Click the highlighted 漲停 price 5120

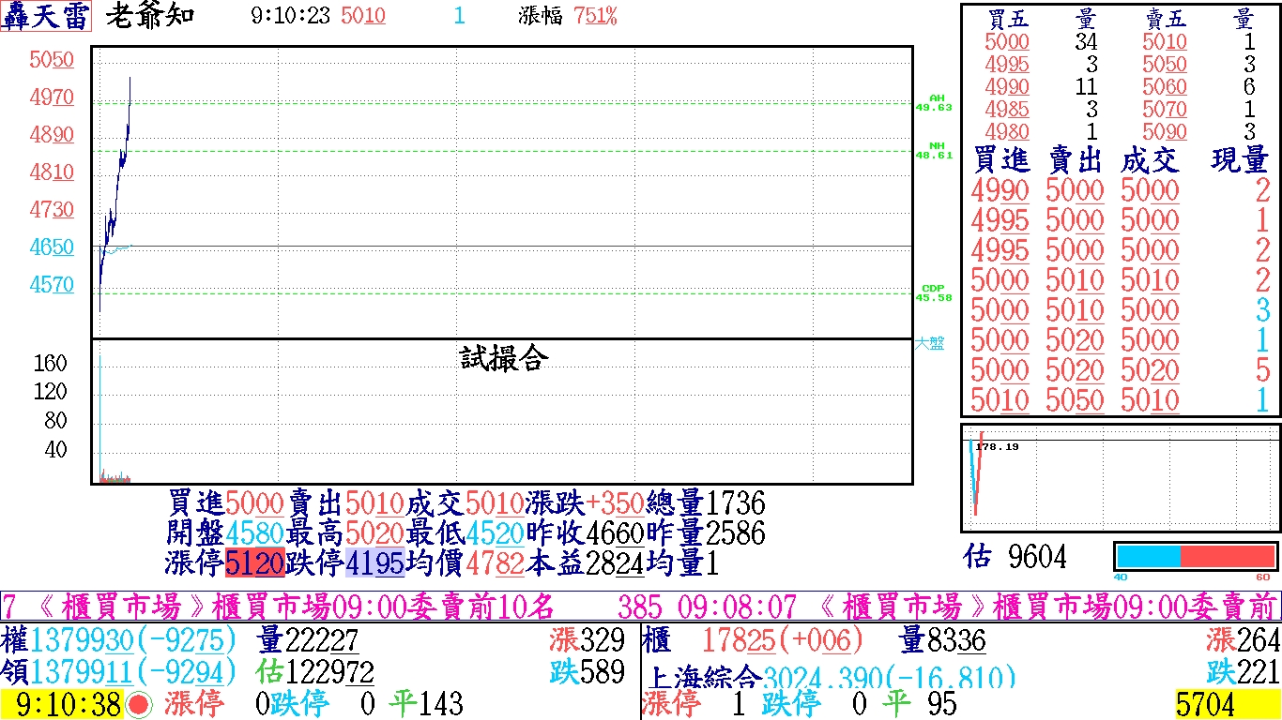[x=254, y=563]
